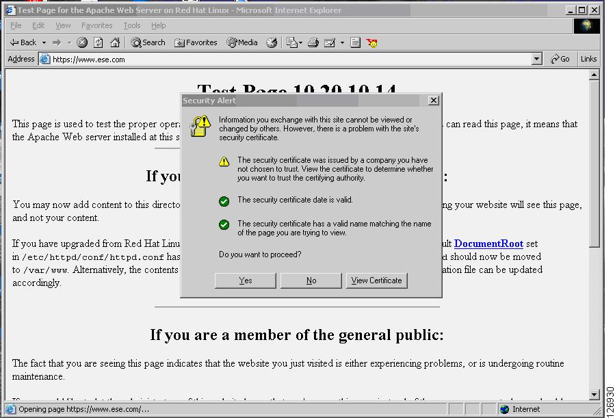Viewport: 615px width, 418px height.
Task: Maximize the Internet Explorer window
Action: pyautogui.click(x=582, y=10)
